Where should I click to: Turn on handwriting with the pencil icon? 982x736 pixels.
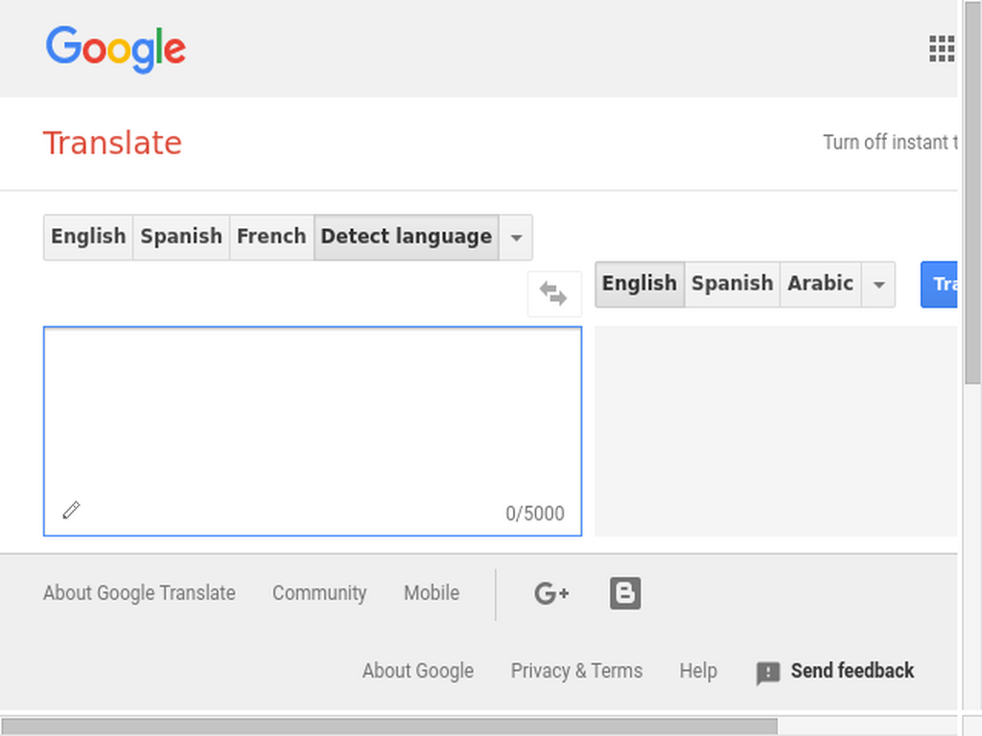pos(71,510)
